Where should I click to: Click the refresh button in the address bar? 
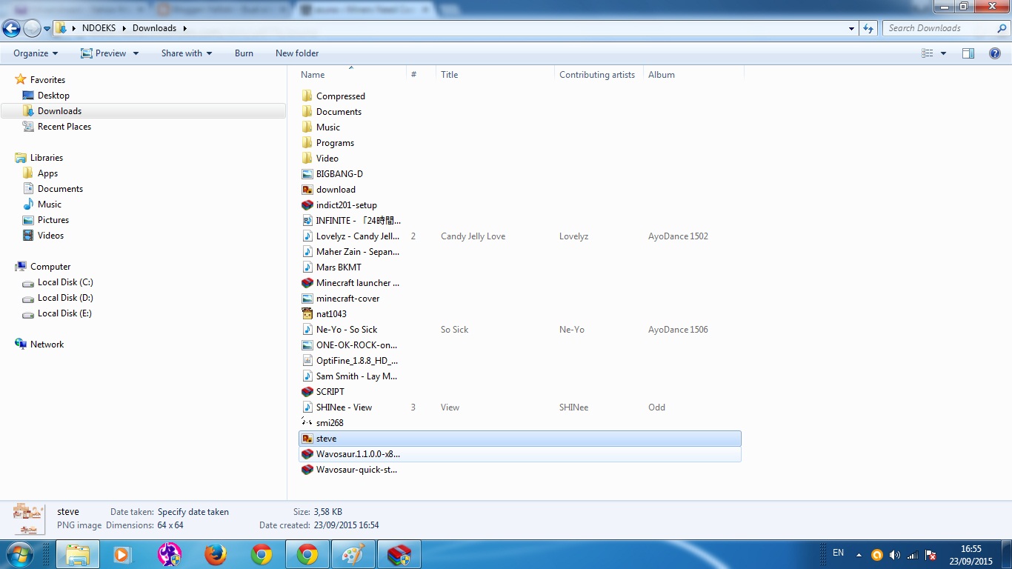867,27
